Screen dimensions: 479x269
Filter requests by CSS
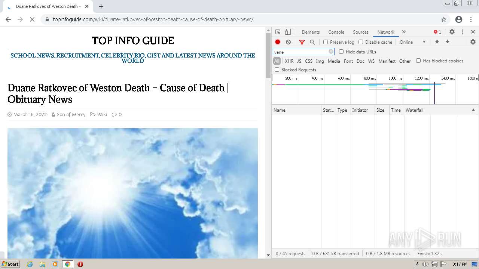click(x=309, y=61)
